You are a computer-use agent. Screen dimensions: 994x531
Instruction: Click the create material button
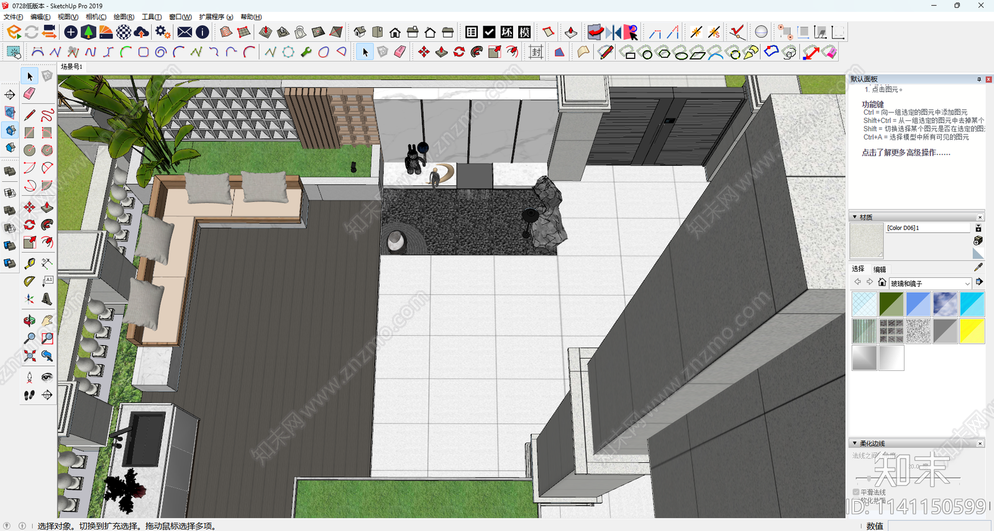click(x=978, y=240)
